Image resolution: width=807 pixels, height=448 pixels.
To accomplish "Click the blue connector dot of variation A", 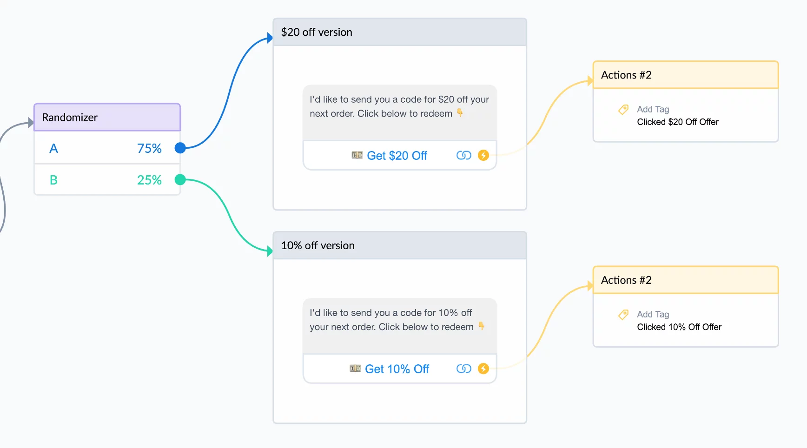I will tap(180, 148).
